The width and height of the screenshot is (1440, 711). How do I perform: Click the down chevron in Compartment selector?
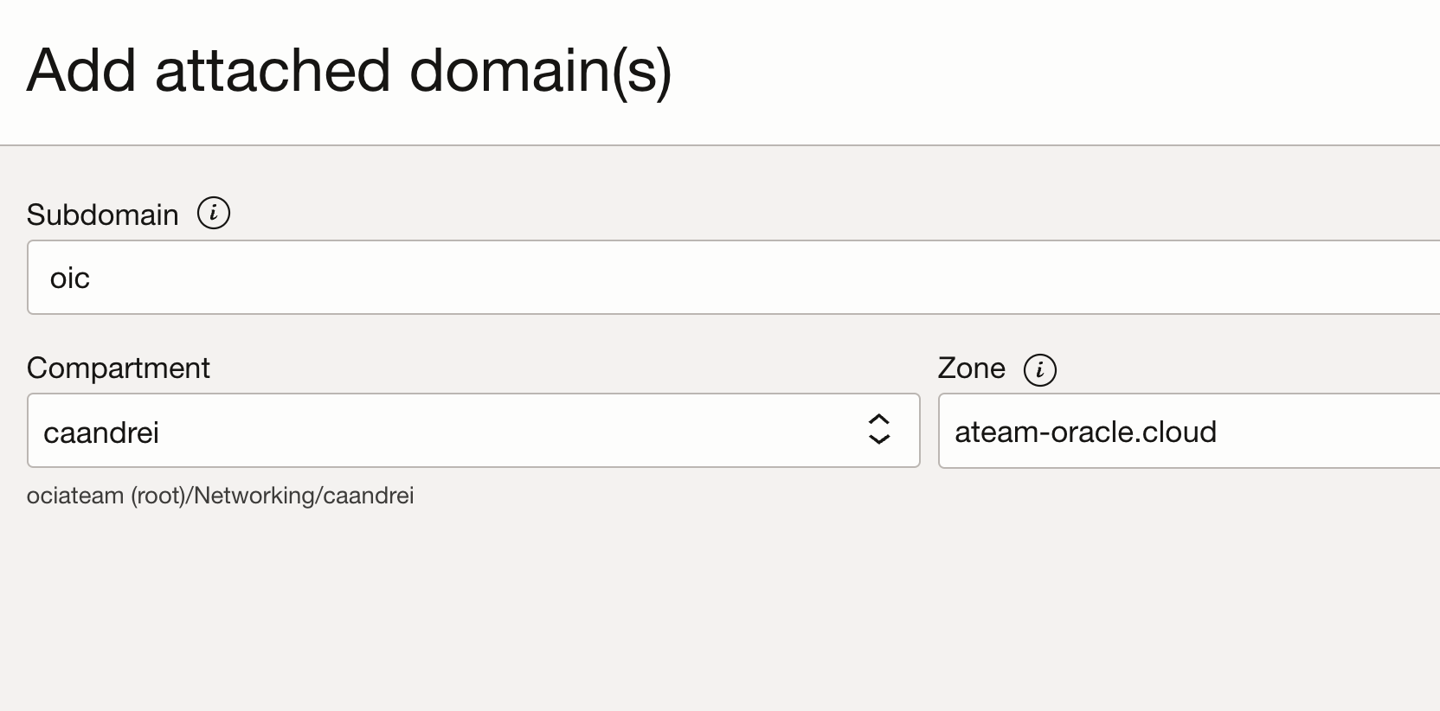(x=878, y=439)
